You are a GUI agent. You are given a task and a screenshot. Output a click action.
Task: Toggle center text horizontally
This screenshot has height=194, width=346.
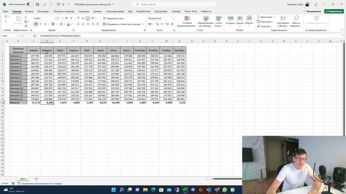point(83,24)
